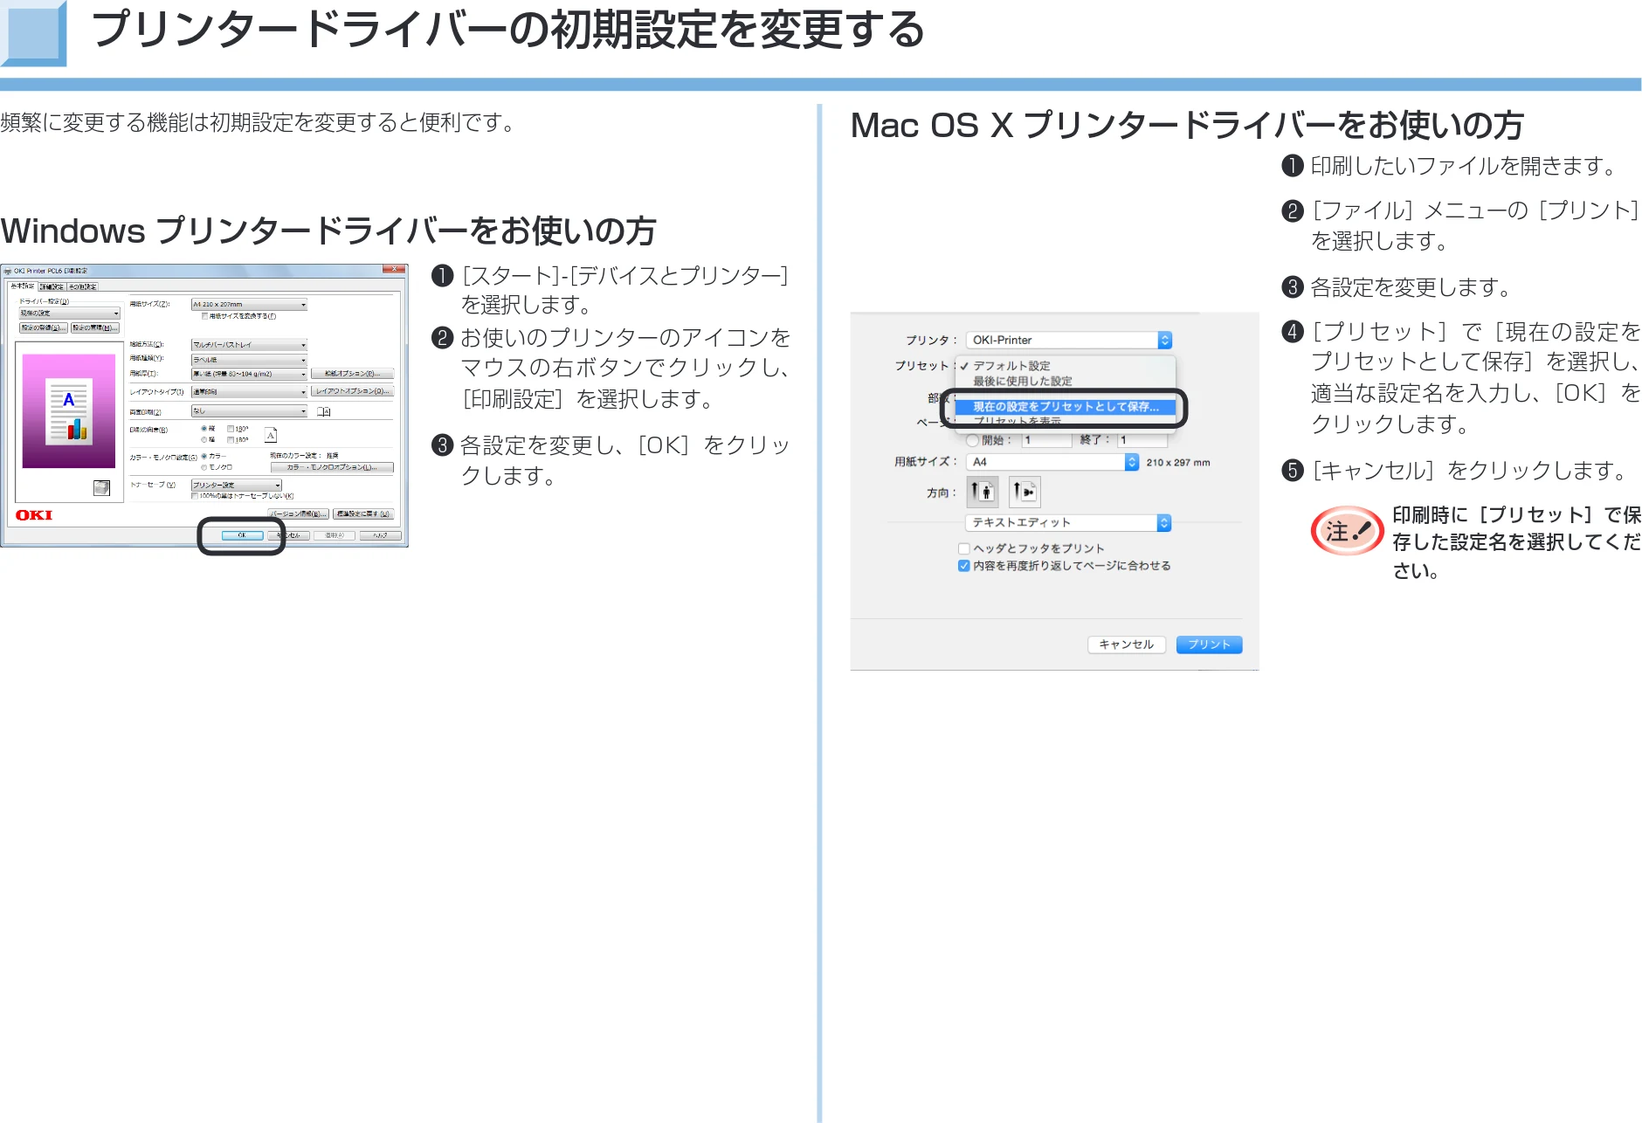The height and width of the screenshot is (1123, 1642).
Task: Select 横 orientation radio button
Action: [x=204, y=439]
